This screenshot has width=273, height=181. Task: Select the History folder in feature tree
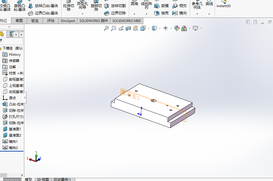(15, 55)
